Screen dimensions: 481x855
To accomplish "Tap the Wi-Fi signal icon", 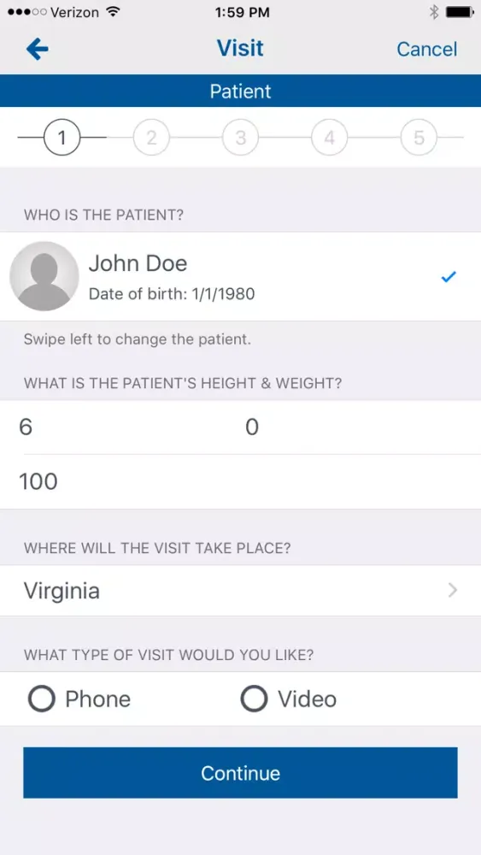I will (x=114, y=12).
